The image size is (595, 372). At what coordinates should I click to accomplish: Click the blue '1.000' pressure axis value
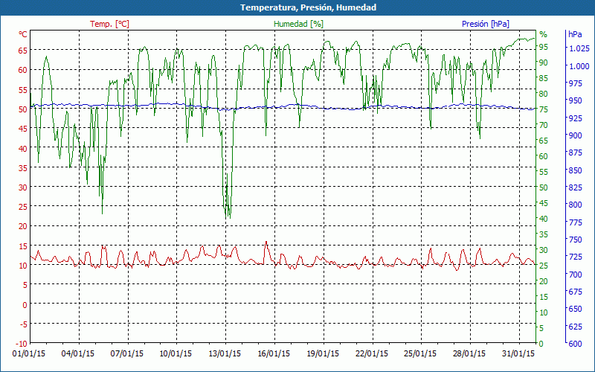click(579, 66)
